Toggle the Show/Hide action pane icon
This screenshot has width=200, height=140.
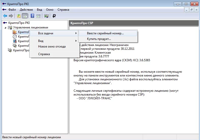(x=38, y=16)
